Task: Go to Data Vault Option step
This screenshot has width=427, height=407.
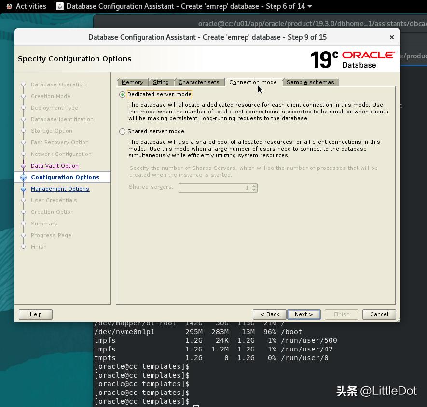Action: (x=55, y=166)
